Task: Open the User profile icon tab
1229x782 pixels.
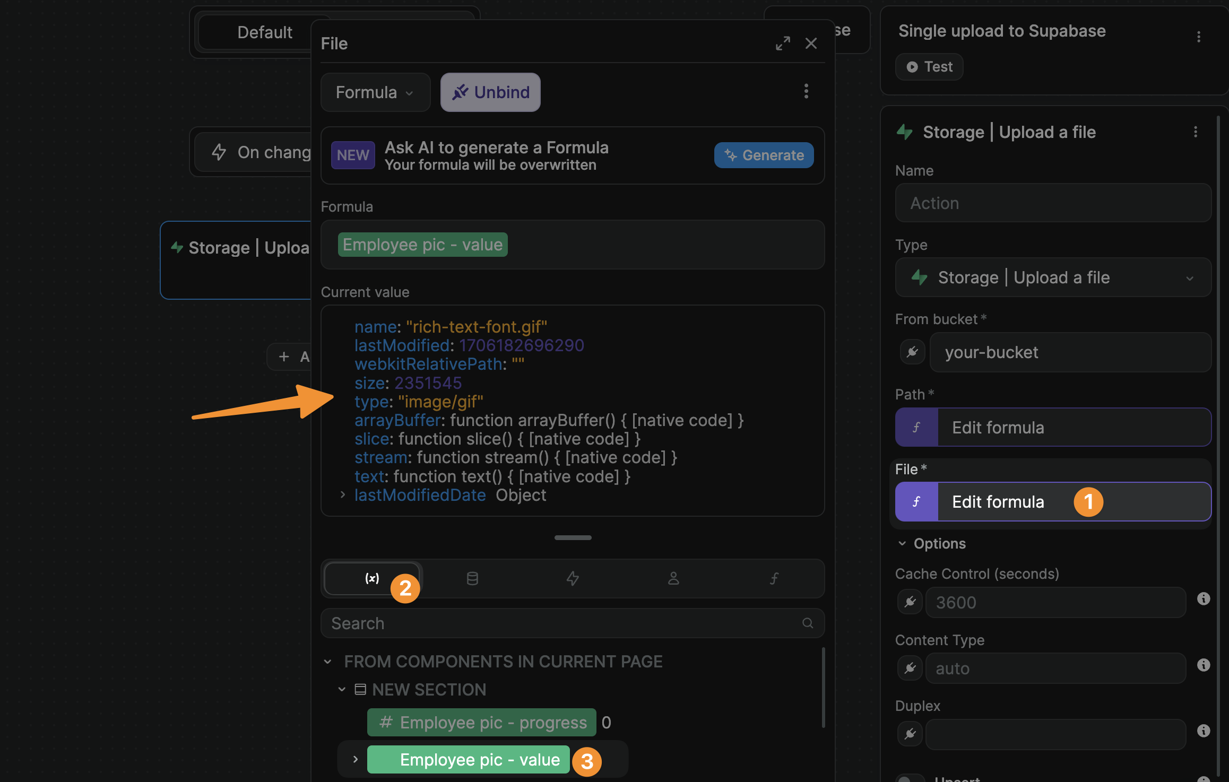Action: coord(673,578)
